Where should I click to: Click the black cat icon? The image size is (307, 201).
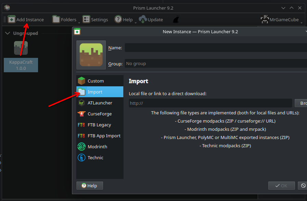(176, 20)
